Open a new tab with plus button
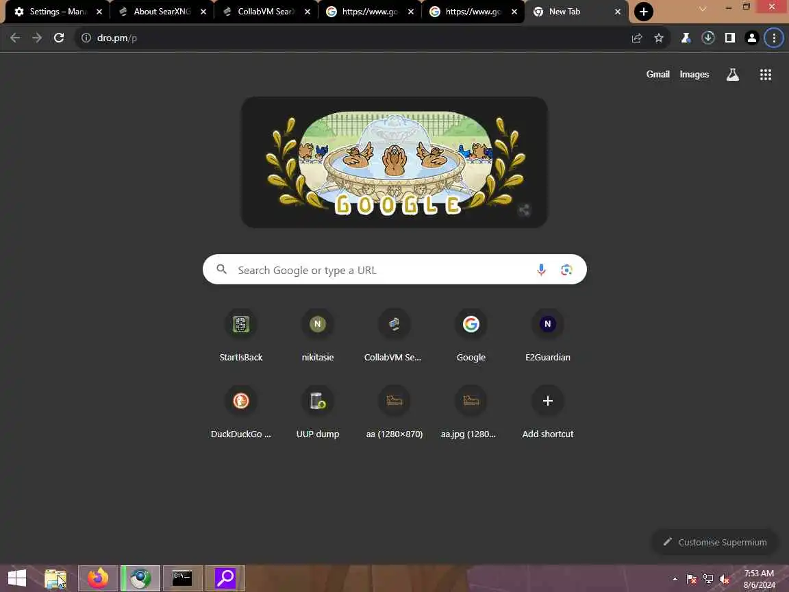789x592 pixels. tap(644, 12)
